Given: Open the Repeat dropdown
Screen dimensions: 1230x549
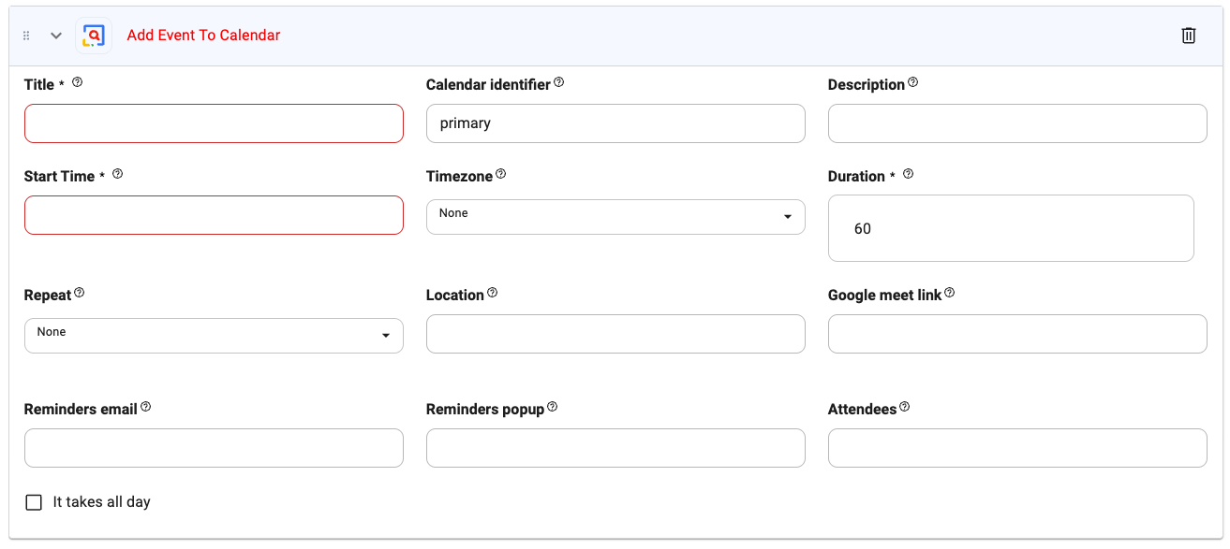Looking at the screenshot, I should click(x=214, y=335).
